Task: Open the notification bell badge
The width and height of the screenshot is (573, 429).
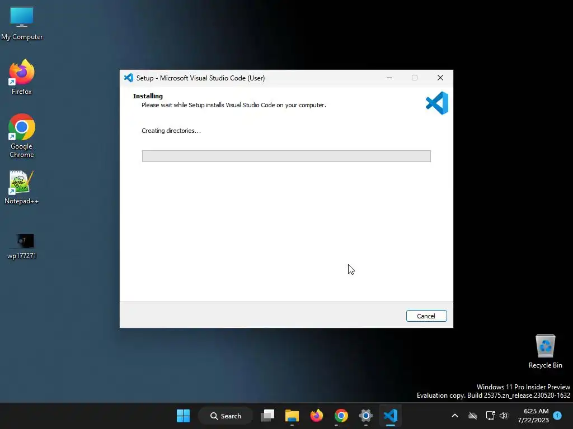Action: (x=557, y=416)
